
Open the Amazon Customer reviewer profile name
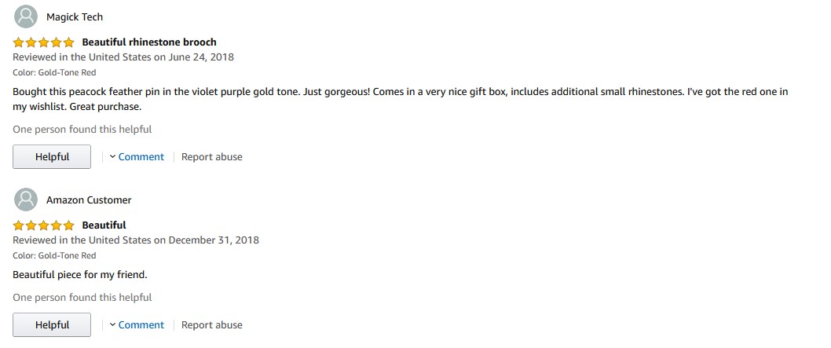coord(89,200)
